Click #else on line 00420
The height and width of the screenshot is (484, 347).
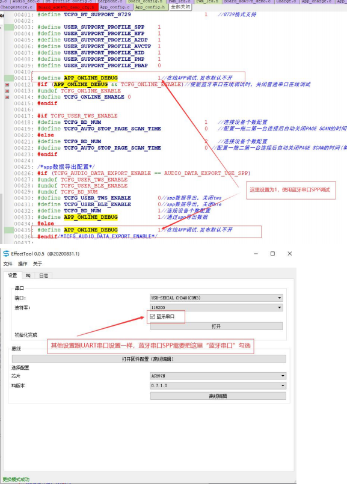coord(46,135)
